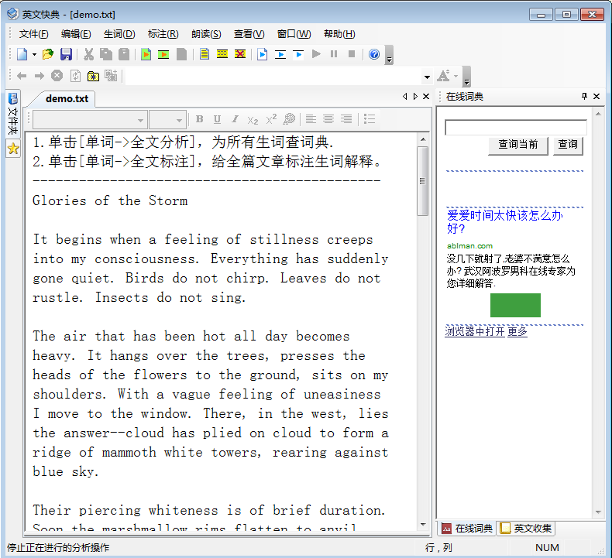Expand the font size combo box
Screen dimensions: 612x558
click(180, 120)
